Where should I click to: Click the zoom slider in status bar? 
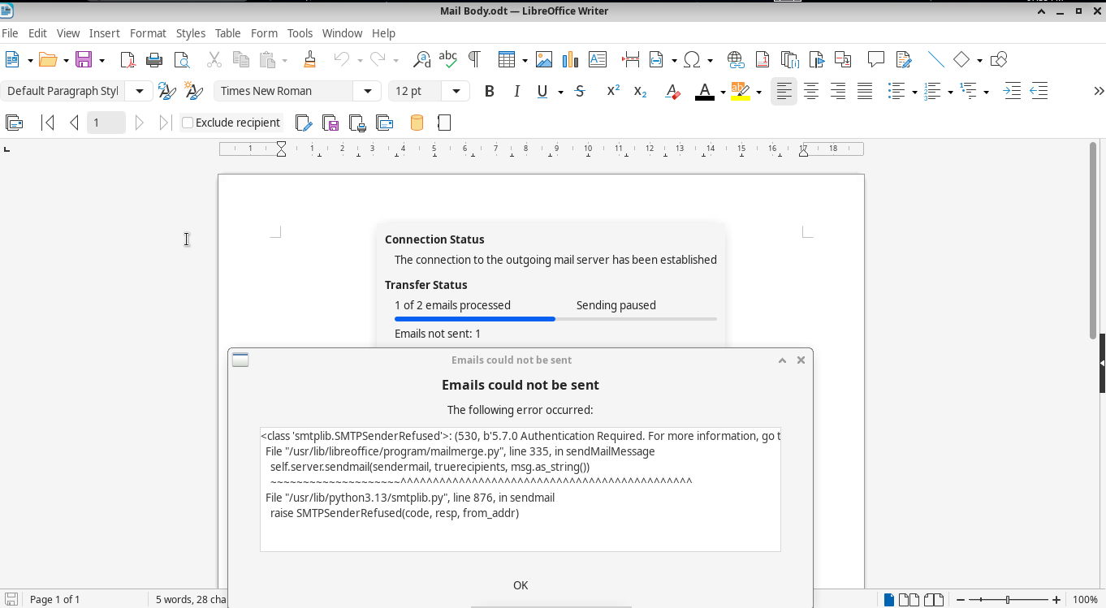click(1008, 600)
